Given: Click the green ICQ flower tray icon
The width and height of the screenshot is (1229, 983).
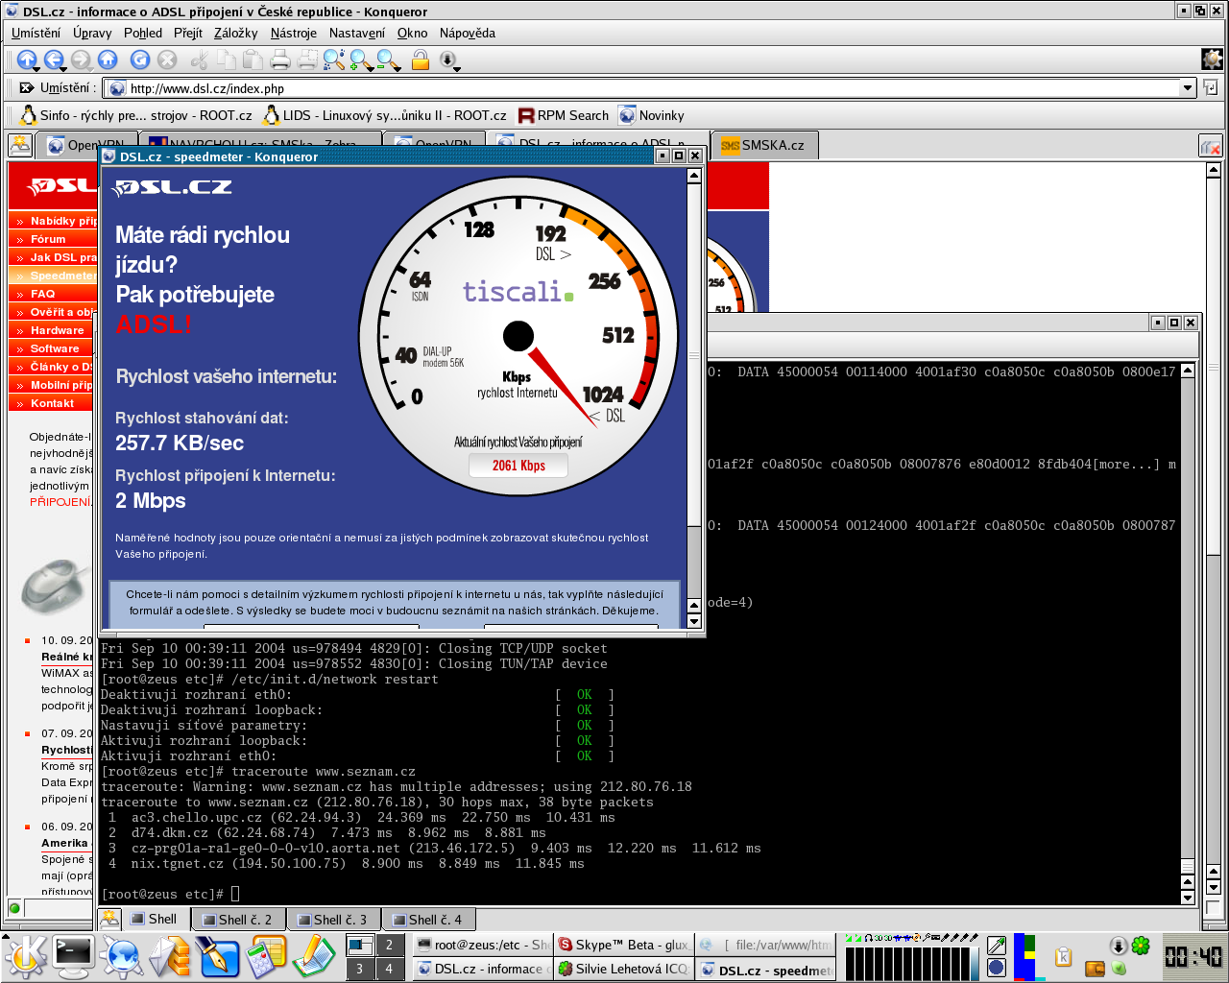Looking at the screenshot, I should click(x=1141, y=946).
